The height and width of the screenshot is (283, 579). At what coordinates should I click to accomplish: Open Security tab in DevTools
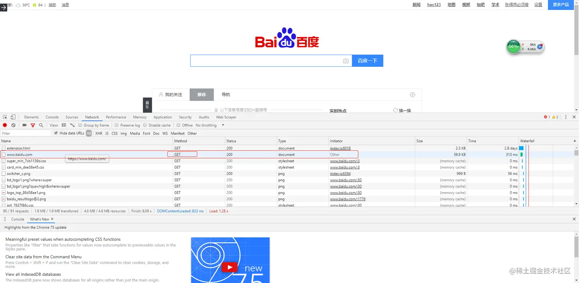click(185, 117)
